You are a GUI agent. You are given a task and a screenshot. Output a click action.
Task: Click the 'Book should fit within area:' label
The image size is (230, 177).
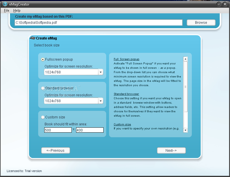tap(66, 124)
